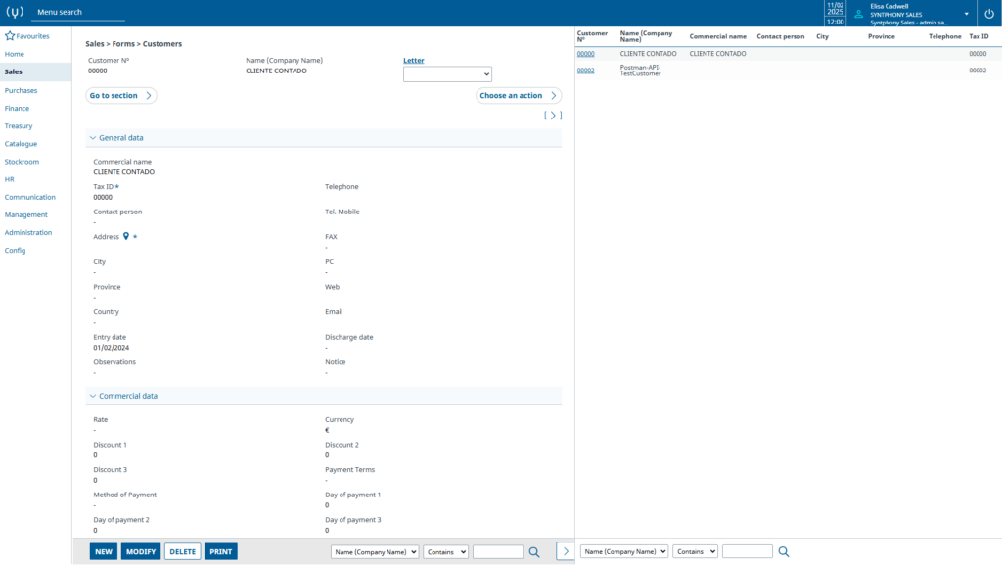
Task: Sort by Province column header
Action: pyautogui.click(x=882, y=36)
